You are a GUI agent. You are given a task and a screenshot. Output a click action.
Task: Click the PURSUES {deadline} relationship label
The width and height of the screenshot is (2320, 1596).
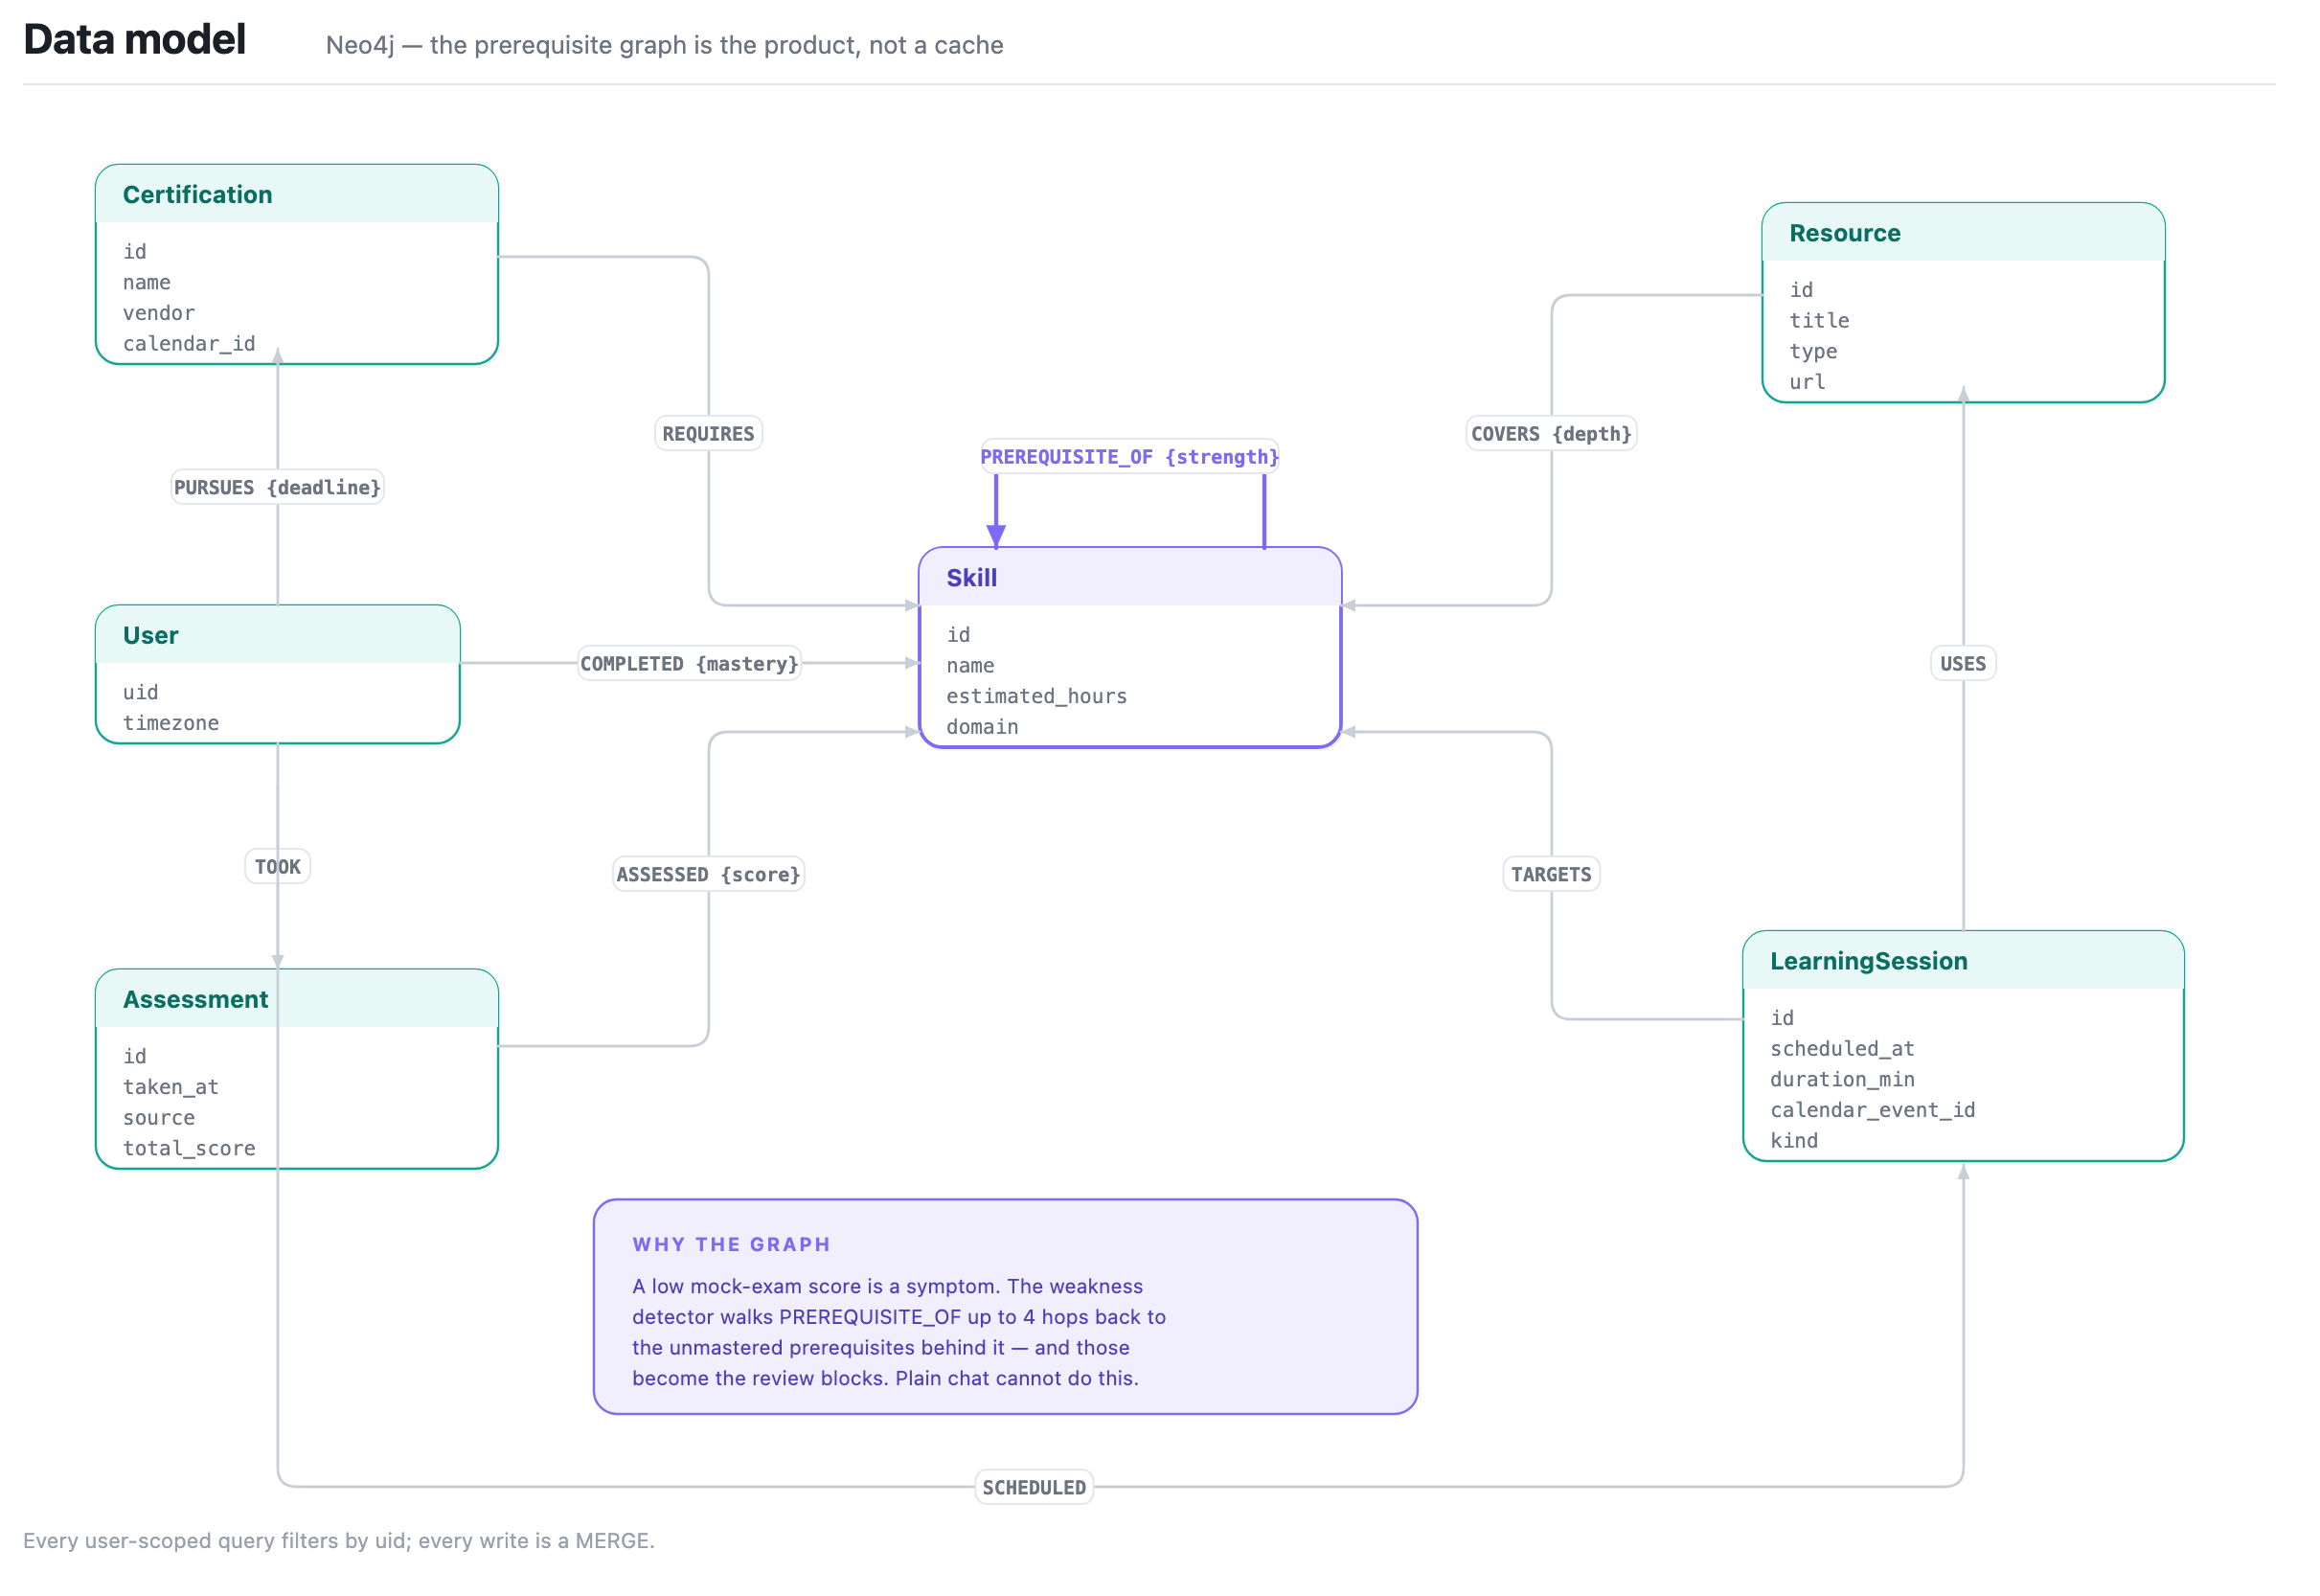[278, 489]
